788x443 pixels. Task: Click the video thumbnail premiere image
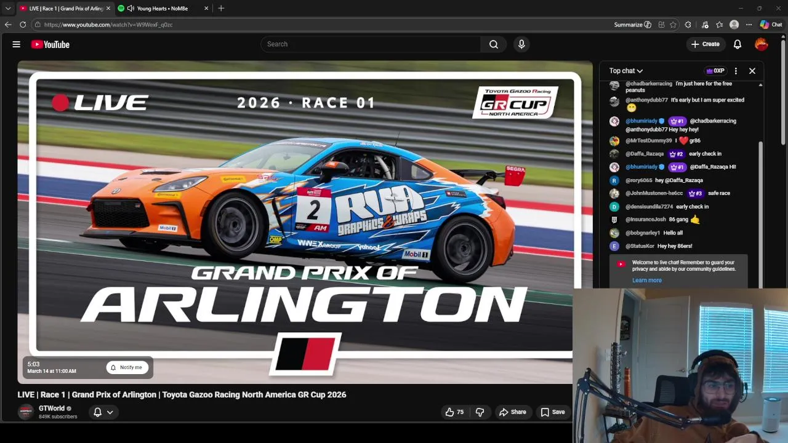tap(305, 221)
